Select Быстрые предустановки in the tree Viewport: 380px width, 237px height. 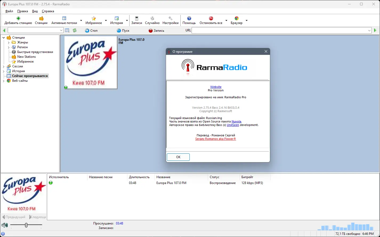(35, 52)
